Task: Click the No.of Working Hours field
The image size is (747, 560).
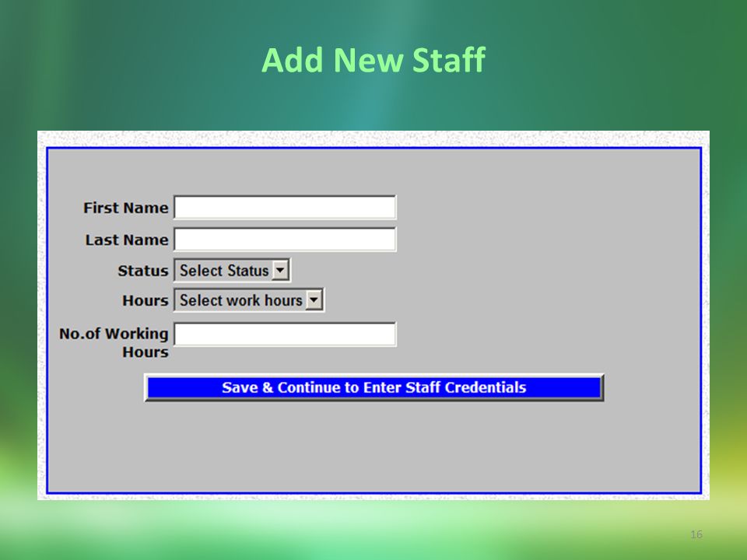Action: pos(285,334)
